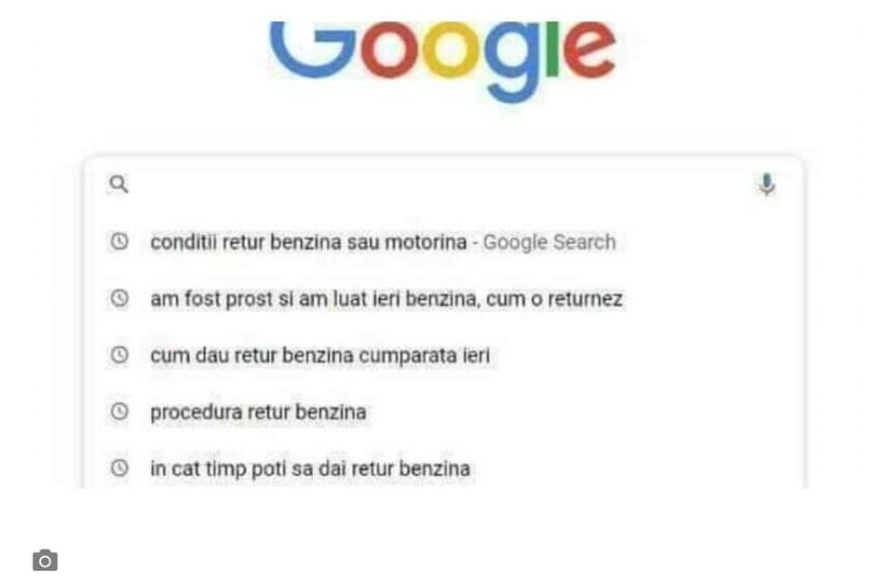Click clock icon beside 'conditii retur benzina sau motorina'
The height and width of the screenshot is (585, 894).
[118, 242]
